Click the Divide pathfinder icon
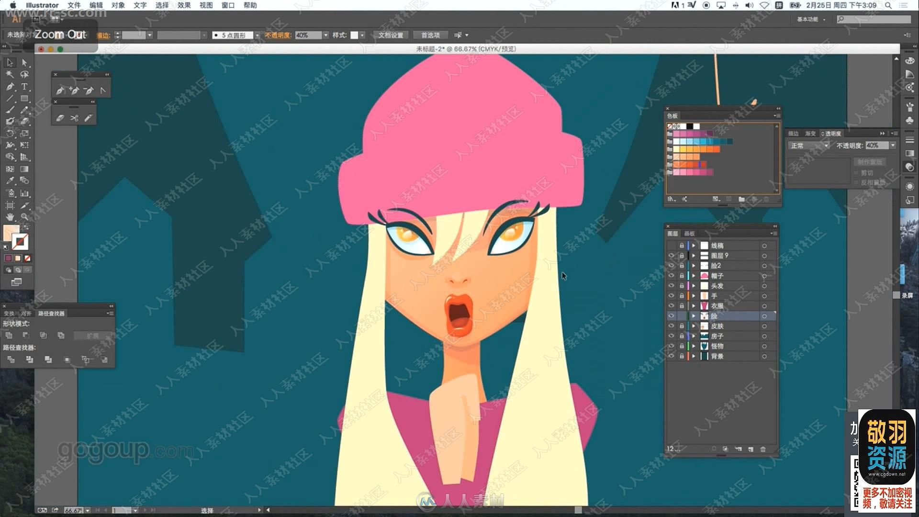 (x=11, y=360)
